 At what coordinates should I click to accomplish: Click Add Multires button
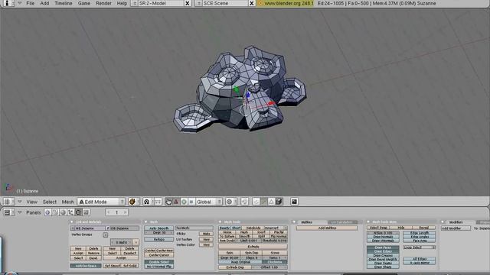[x=327, y=228]
